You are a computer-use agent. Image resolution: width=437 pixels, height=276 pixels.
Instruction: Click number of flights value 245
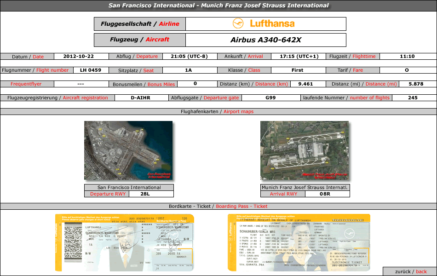tap(413, 98)
